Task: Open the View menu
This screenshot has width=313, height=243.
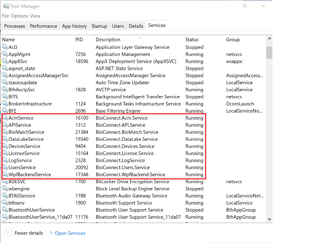Action: point(35,16)
